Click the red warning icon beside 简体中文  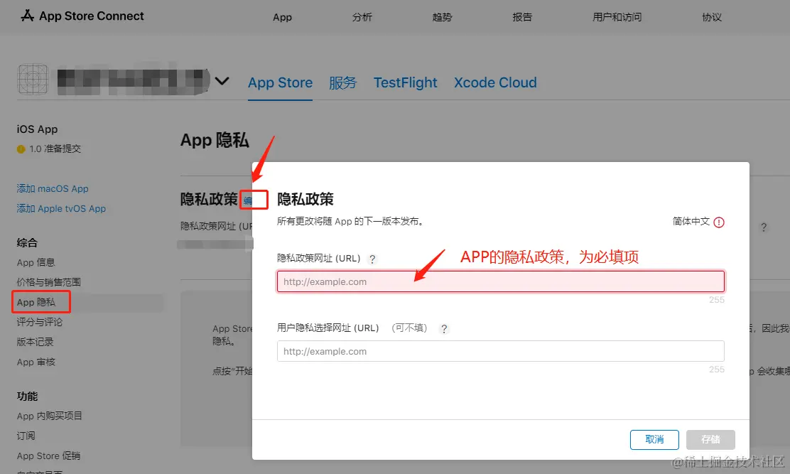[x=719, y=222]
